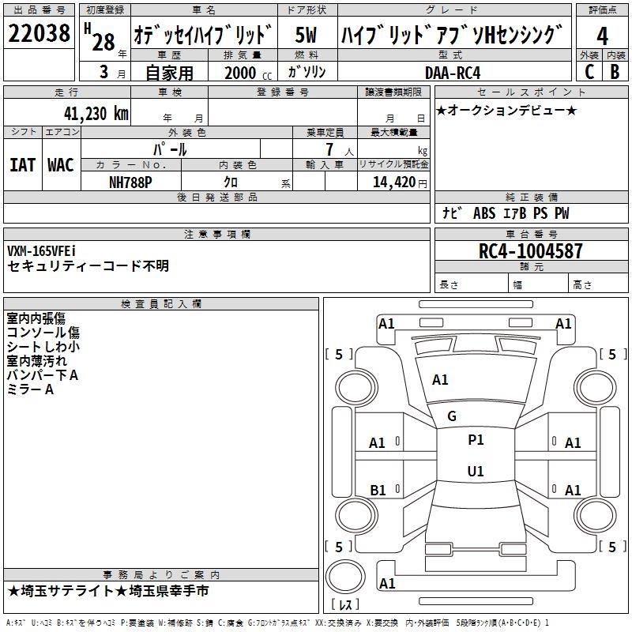Click the 注意事項欄 section header

point(216,234)
